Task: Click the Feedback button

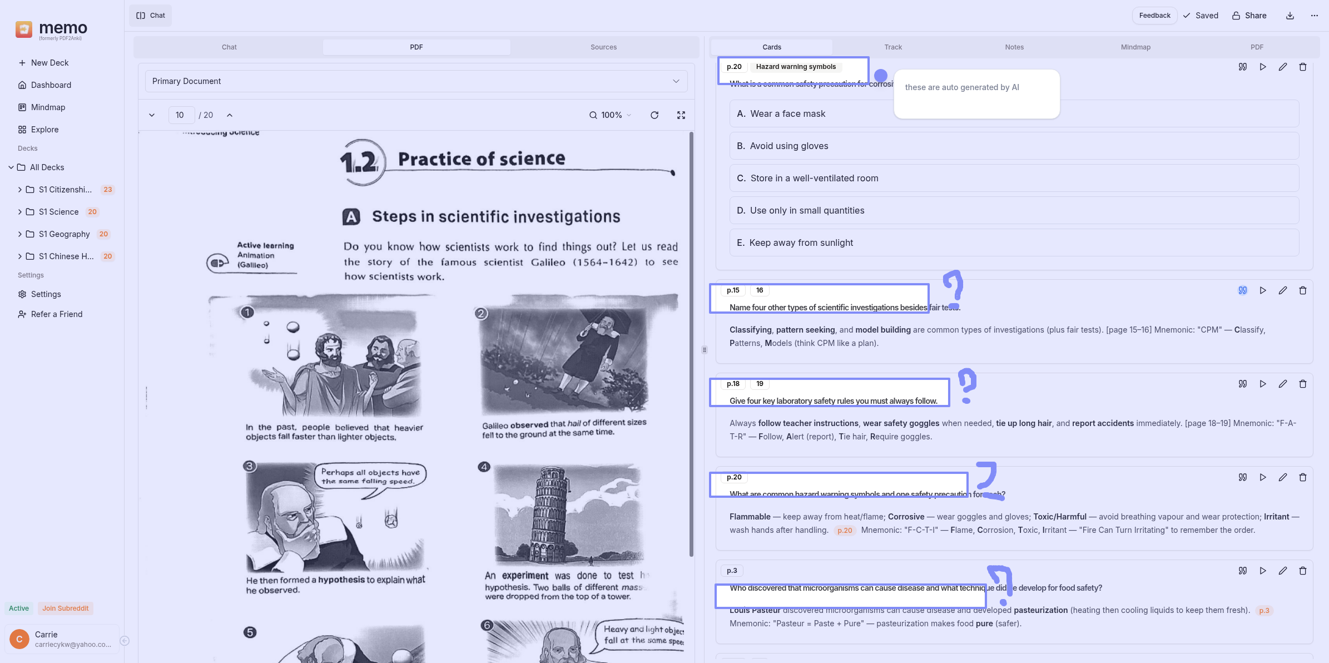Action: tap(1154, 16)
